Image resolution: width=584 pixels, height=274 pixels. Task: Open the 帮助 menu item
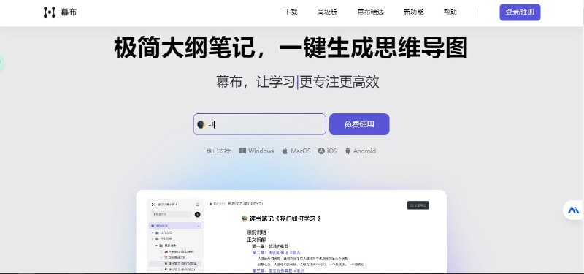[450, 12]
